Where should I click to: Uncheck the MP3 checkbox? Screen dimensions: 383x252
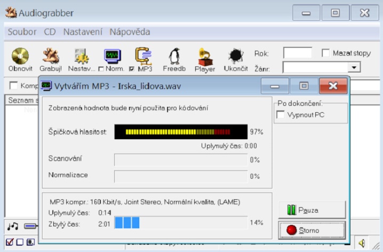[x=132, y=69]
